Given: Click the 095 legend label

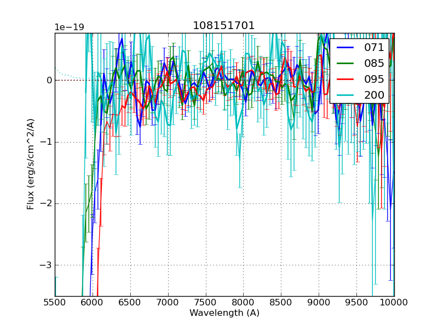Looking at the screenshot, I should click(374, 79).
